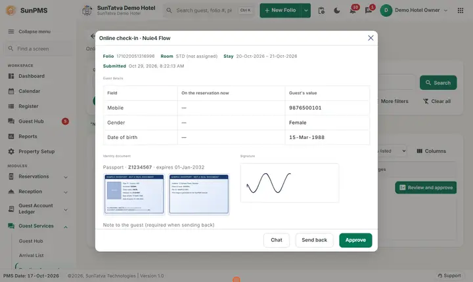The width and height of the screenshot is (473, 282).
Task: Open the Support link in footer
Action: click(x=449, y=275)
